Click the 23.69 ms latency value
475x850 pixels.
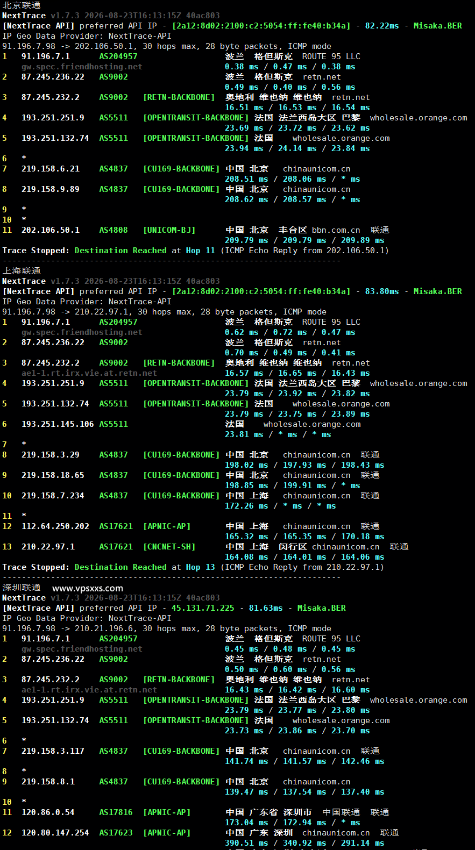pos(244,128)
